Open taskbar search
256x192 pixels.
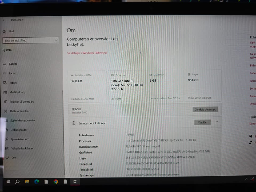click(x=17, y=182)
